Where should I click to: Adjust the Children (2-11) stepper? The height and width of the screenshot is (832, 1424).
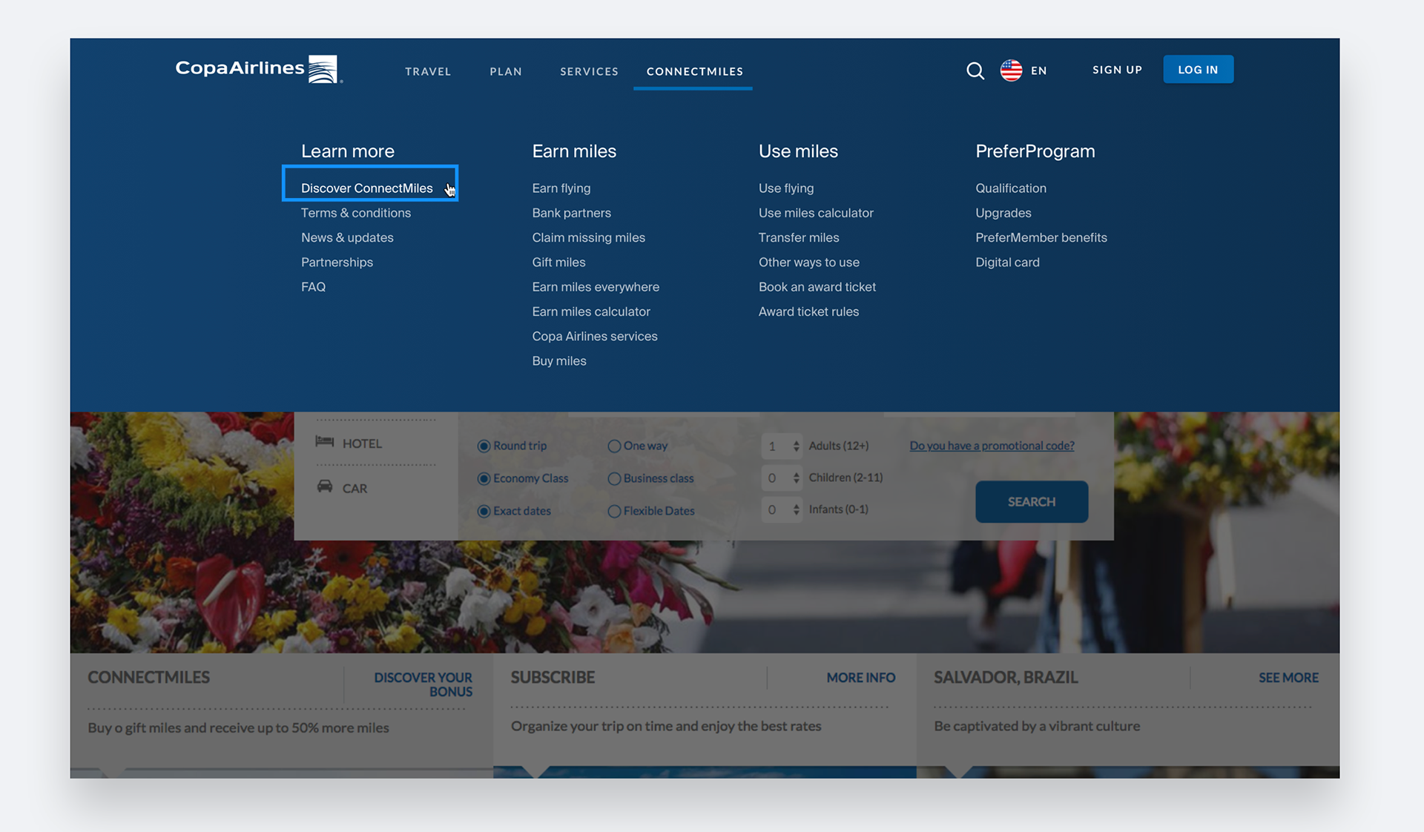point(796,478)
